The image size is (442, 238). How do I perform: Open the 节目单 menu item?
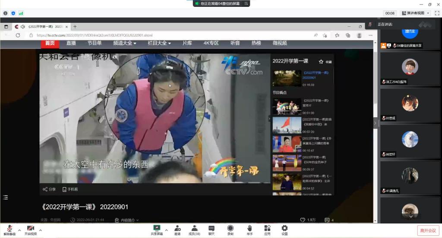95,43
